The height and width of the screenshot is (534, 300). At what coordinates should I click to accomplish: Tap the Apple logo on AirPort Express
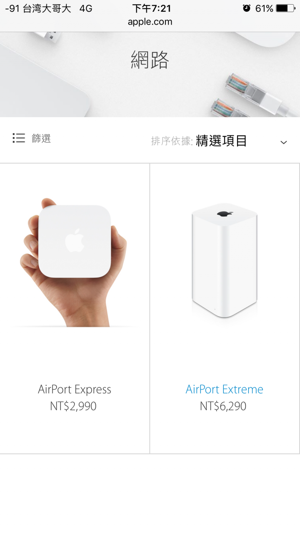click(75, 240)
